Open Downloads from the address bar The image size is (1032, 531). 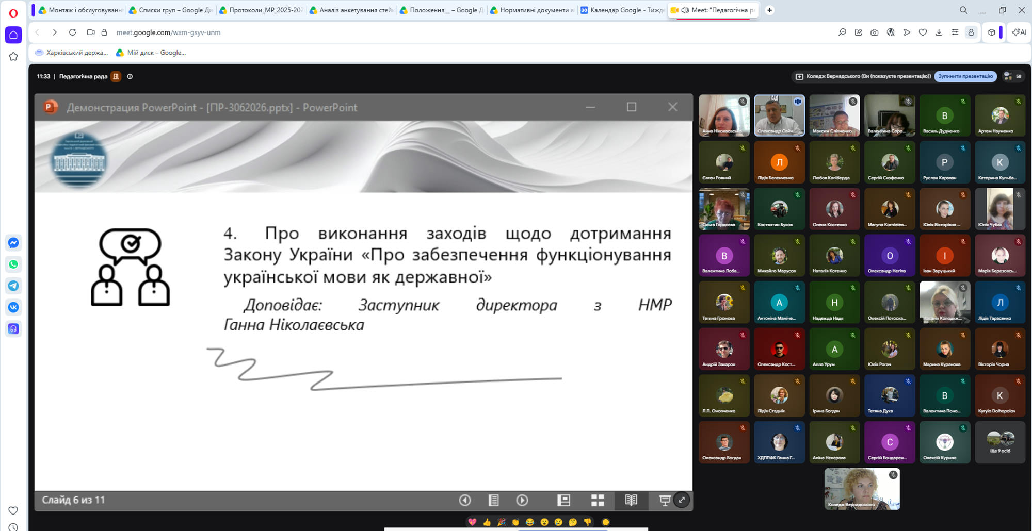tap(939, 32)
